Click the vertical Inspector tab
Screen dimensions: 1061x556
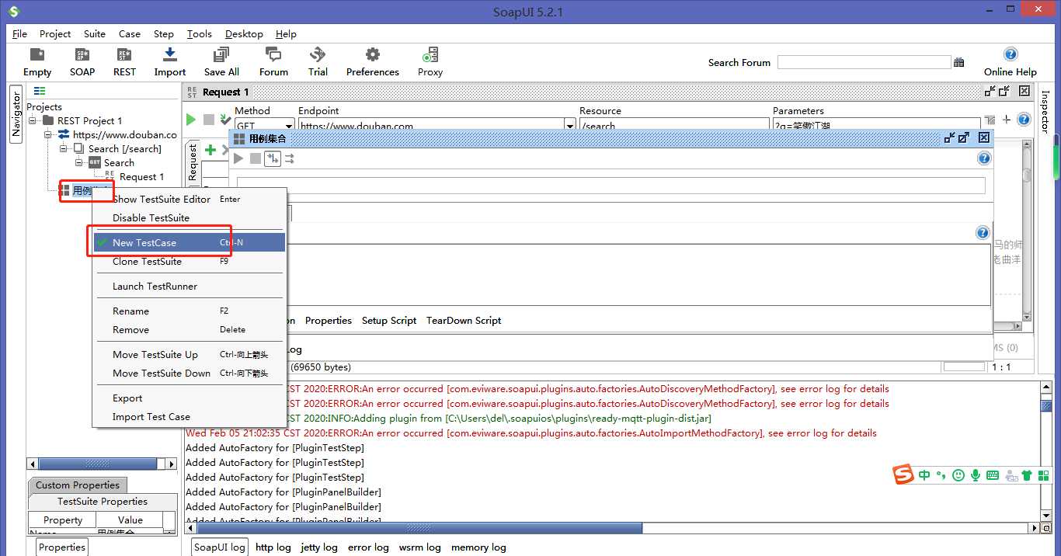(x=1045, y=111)
